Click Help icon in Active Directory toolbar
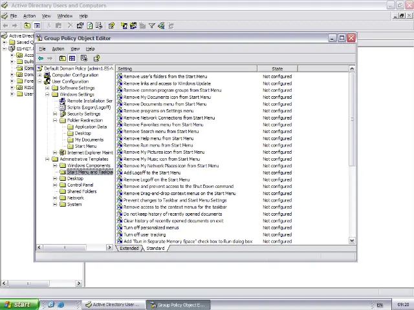Screen dimensions: 414x310 (x=111, y=26)
